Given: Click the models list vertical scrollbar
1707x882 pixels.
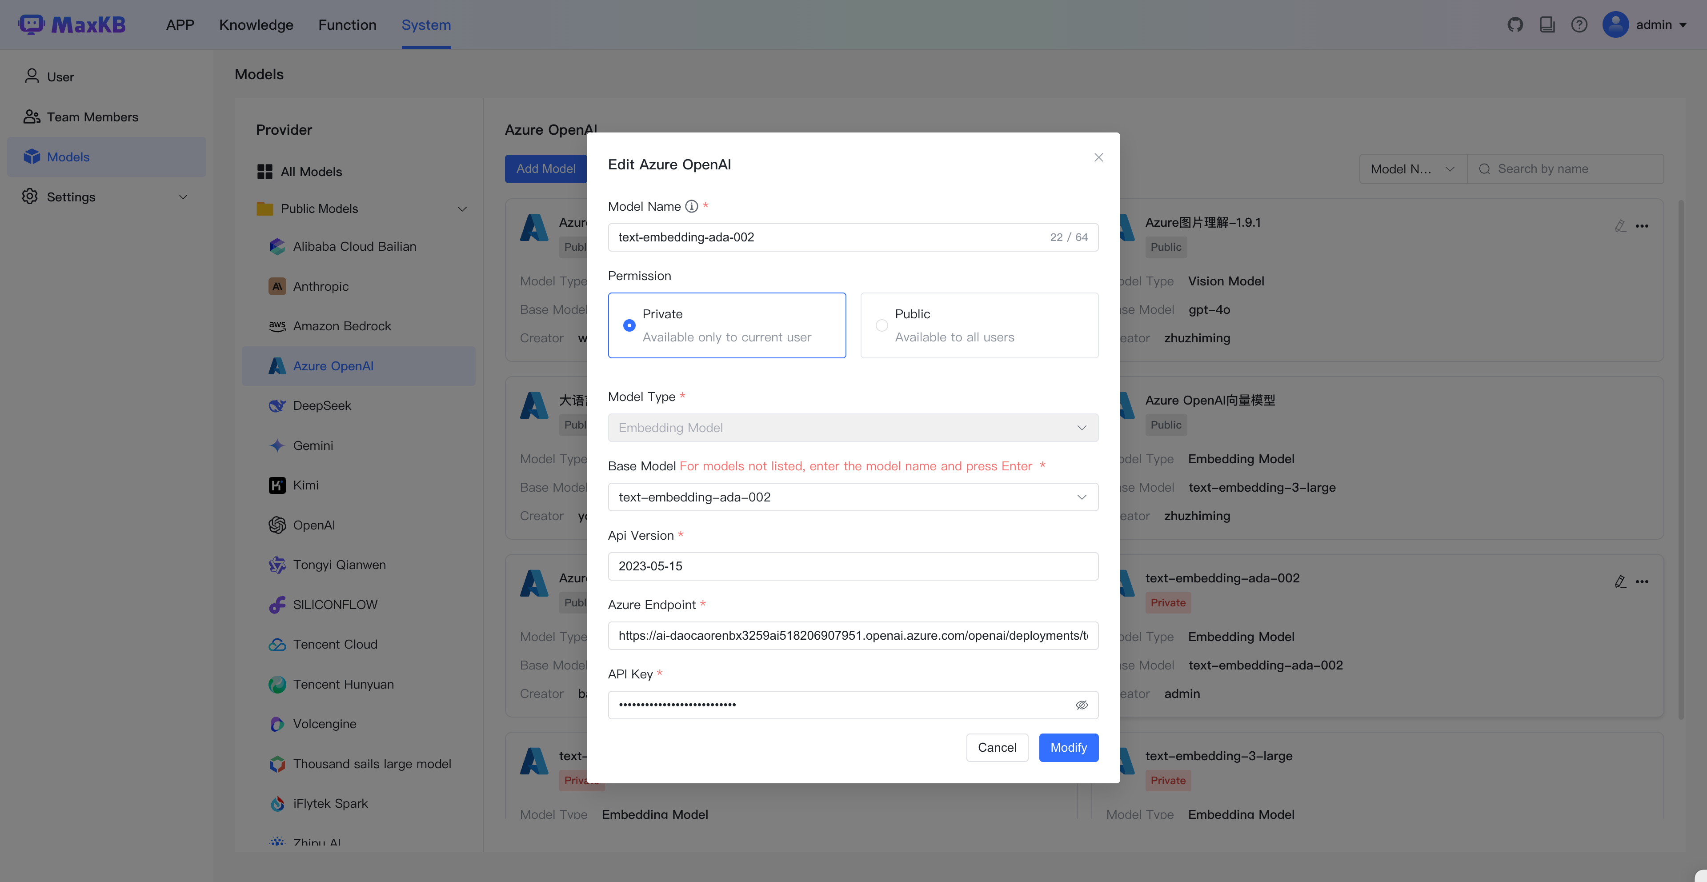Looking at the screenshot, I should coord(1680,459).
